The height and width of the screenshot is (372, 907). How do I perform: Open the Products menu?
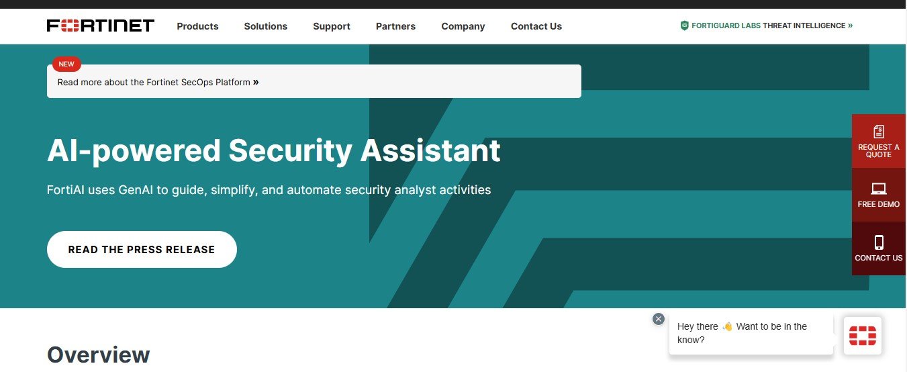pyautogui.click(x=197, y=26)
